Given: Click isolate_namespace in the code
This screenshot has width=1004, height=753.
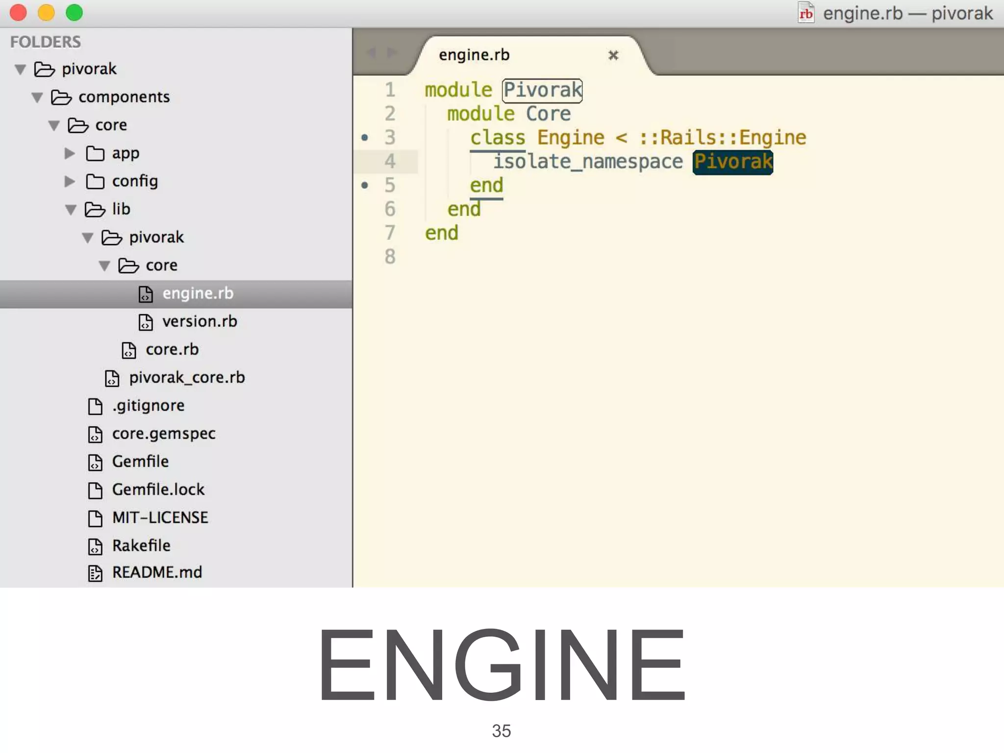Looking at the screenshot, I should (588, 162).
